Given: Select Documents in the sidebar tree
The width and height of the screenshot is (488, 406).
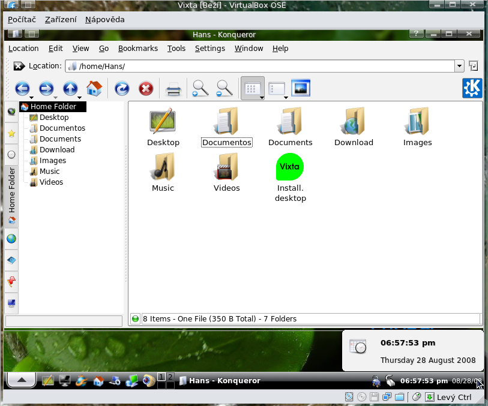Looking at the screenshot, I should point(55,139).
